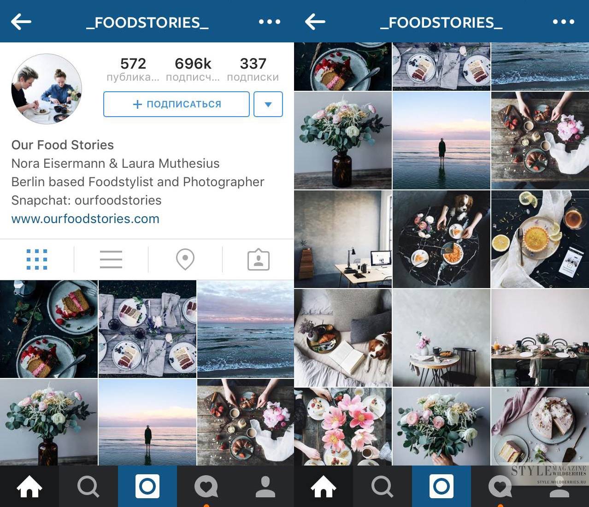This screenshot has width=589, height=507.
Task: Switch to list view of posts
Action: click(x=111, y=259)
